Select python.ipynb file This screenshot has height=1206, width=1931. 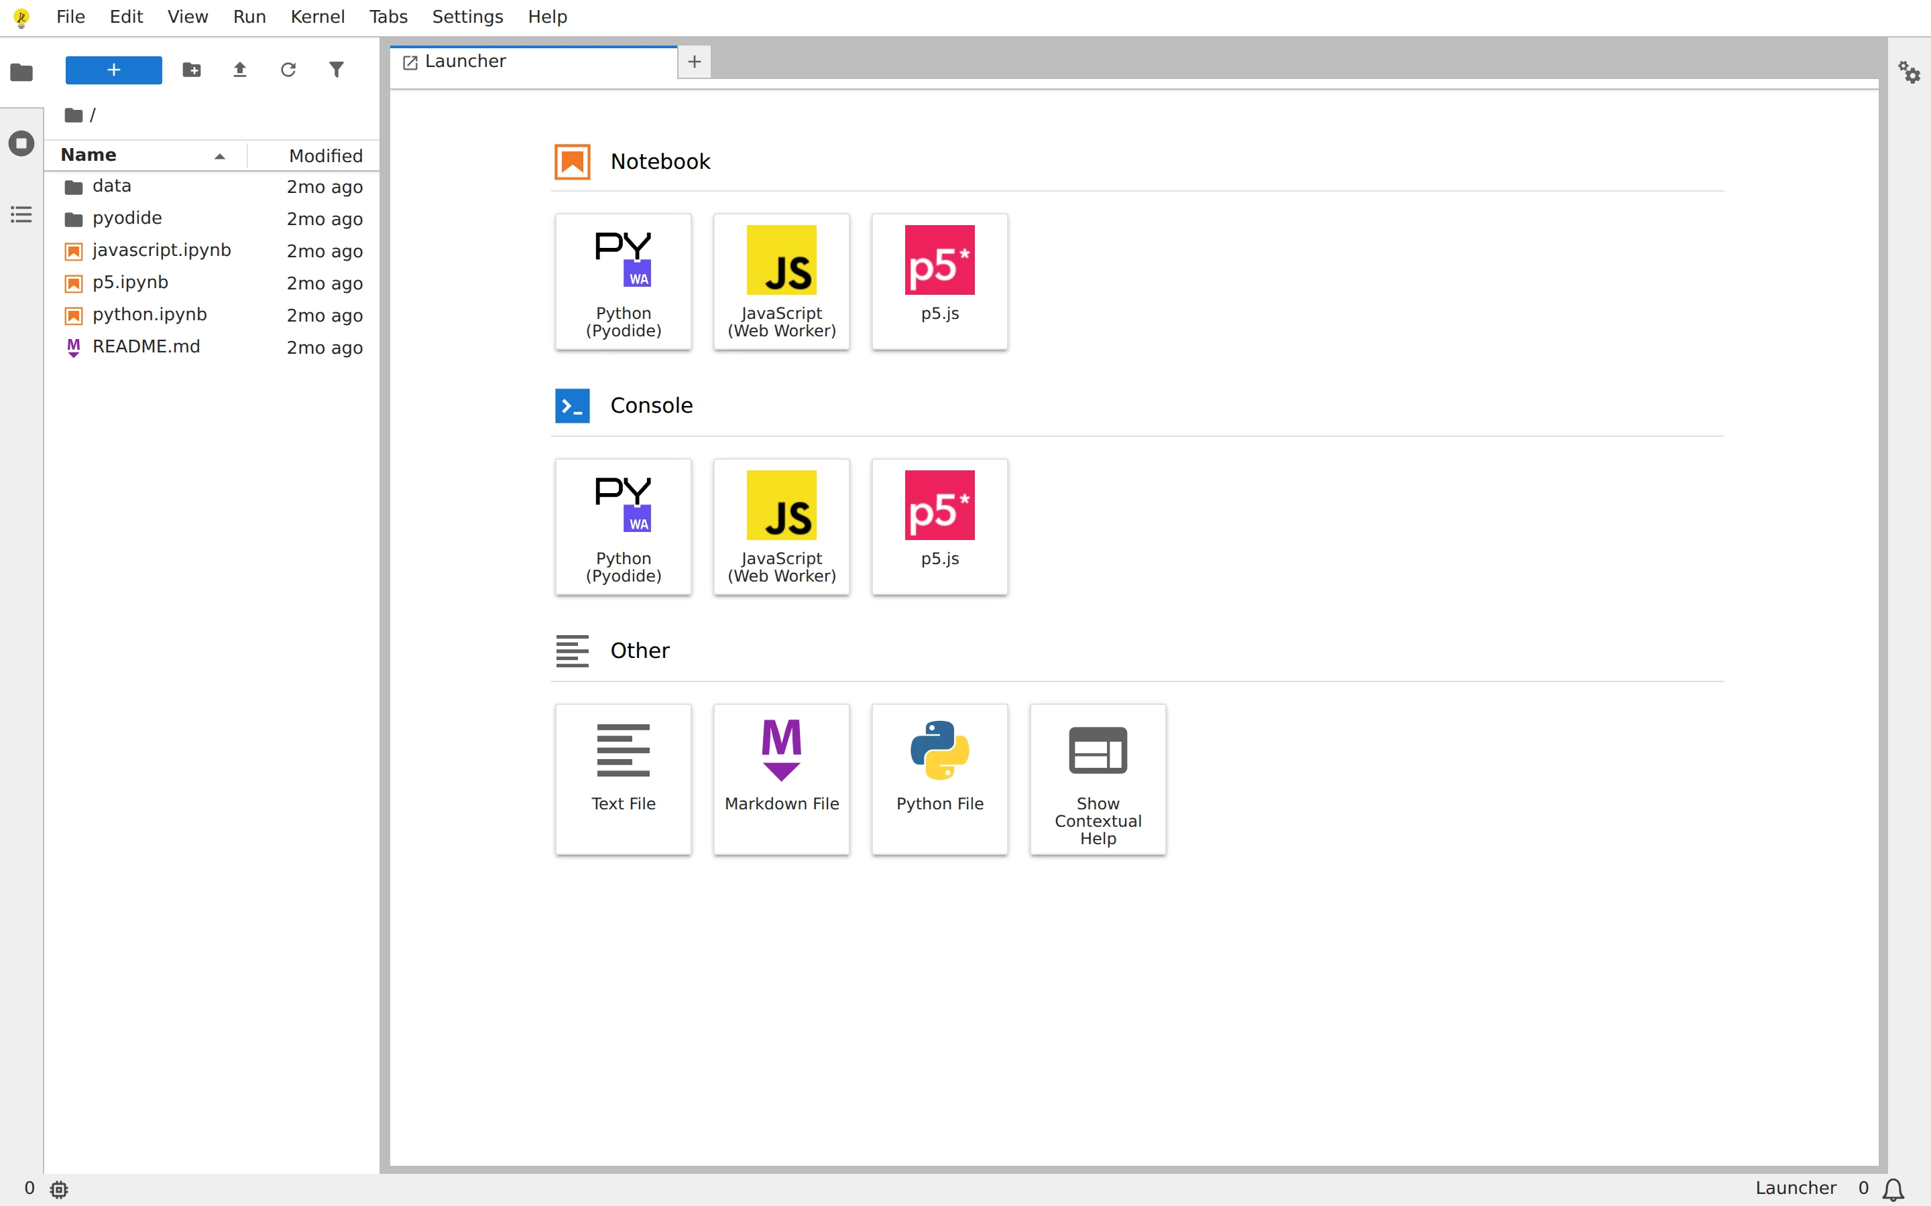211,315
